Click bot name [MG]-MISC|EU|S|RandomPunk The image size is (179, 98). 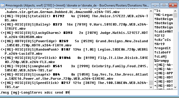click(x=31, y=50)
